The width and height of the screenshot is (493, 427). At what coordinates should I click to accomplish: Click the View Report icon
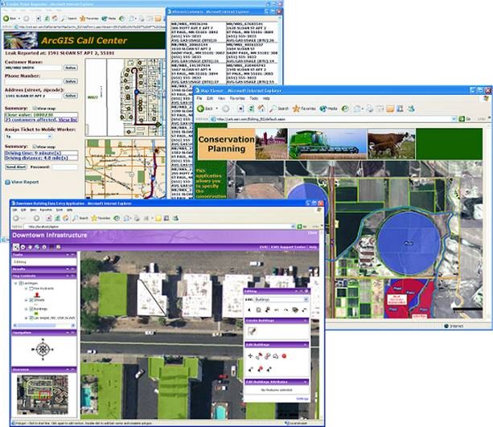7,183
